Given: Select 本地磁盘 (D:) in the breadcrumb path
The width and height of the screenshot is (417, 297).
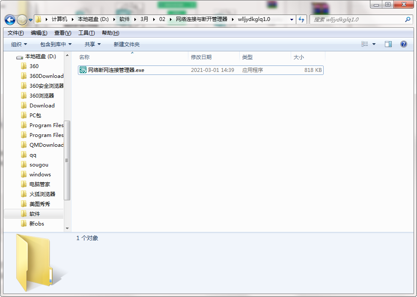Looking at the screenshot, I should click(x=93, y=19).
